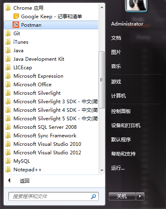Expand Microsoft Visual Studio 2010 folder
Screen dimensions: 166x209
(x=47, y=144)
